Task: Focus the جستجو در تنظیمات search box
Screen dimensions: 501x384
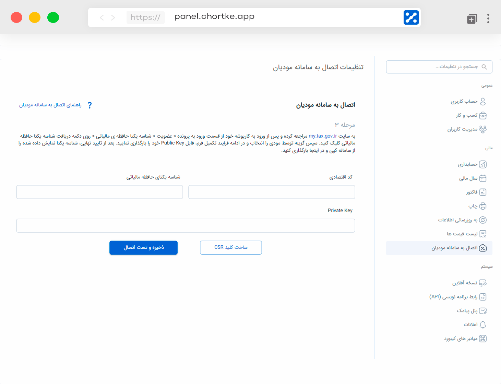Action: tap(439, 67)
